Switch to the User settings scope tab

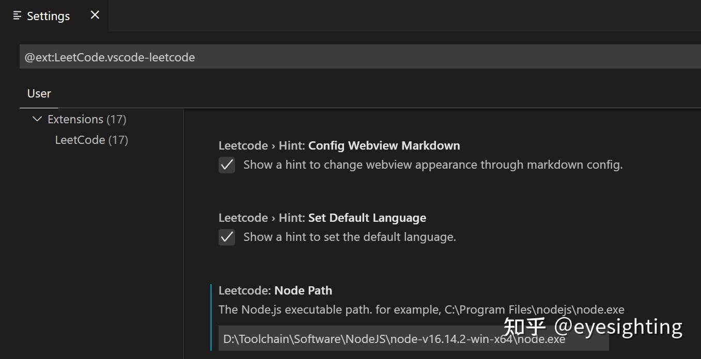39,93
